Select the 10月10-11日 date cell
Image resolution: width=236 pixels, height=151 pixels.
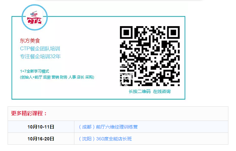coord(41,127)
